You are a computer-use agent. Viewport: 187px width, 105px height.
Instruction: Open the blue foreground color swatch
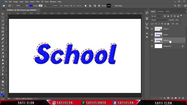point(2,94)
